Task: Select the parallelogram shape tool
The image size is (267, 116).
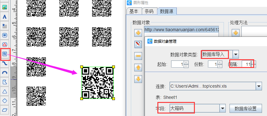Action: coord(5,110)
